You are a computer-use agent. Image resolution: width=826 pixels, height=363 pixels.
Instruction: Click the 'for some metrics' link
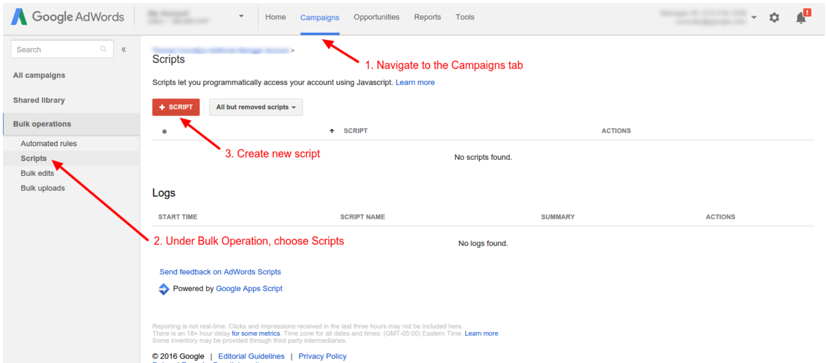click(256, 333)
